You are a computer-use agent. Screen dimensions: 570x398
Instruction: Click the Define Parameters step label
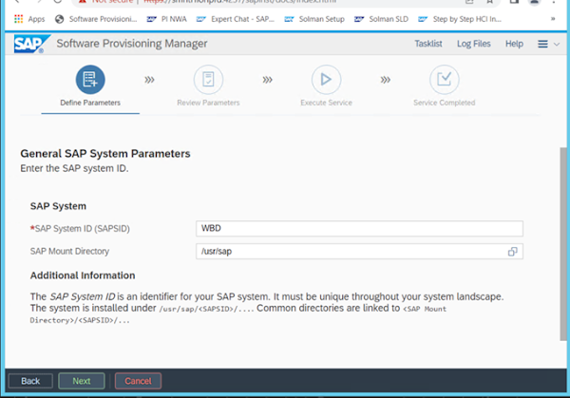click(x=90, y=103)
